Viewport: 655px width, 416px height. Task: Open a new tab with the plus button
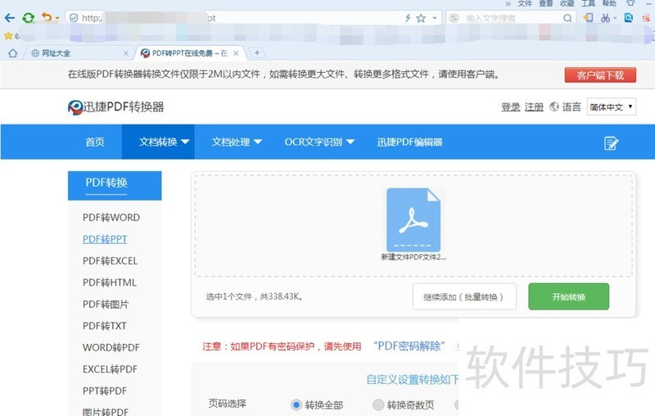tap(257, 53)
